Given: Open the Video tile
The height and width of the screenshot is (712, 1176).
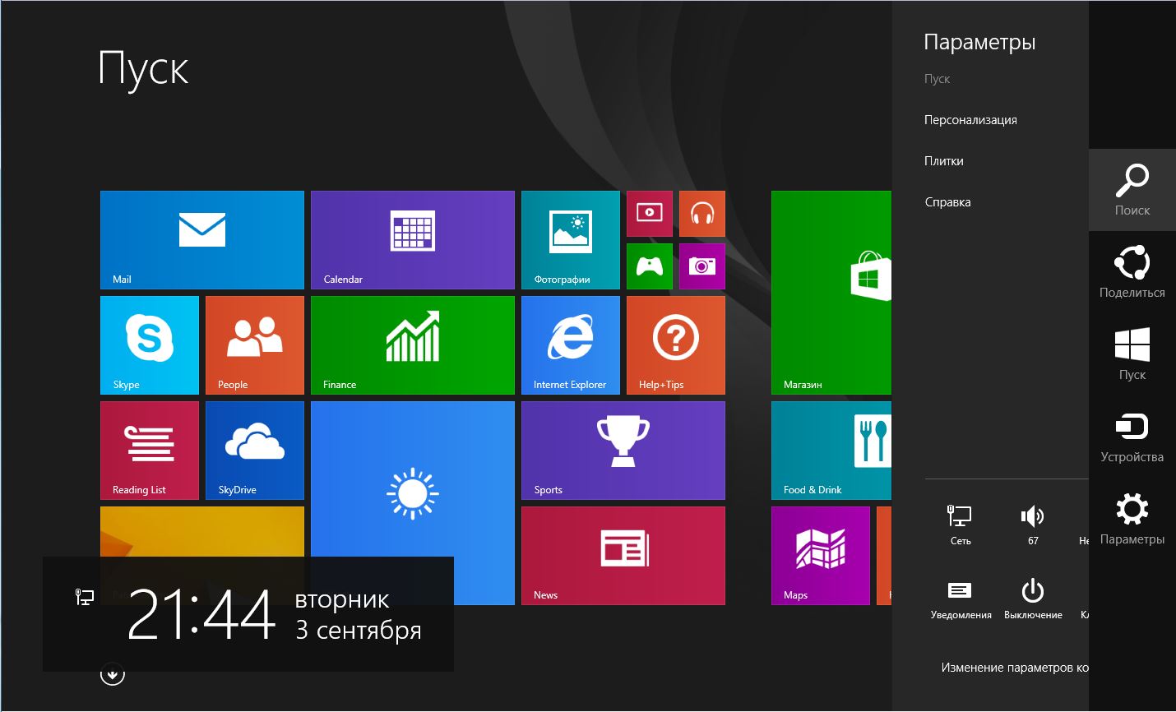Looking at the screenshot, I should 650,214.
